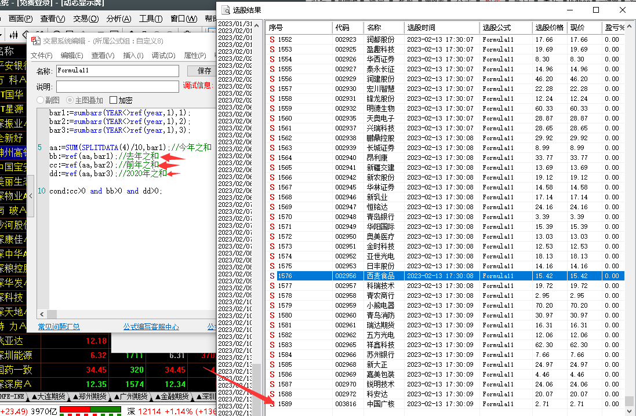This screenshot has width=636, height=416.
Task: Sort by the 序号 column header
Action: click(x=299, y=28)
